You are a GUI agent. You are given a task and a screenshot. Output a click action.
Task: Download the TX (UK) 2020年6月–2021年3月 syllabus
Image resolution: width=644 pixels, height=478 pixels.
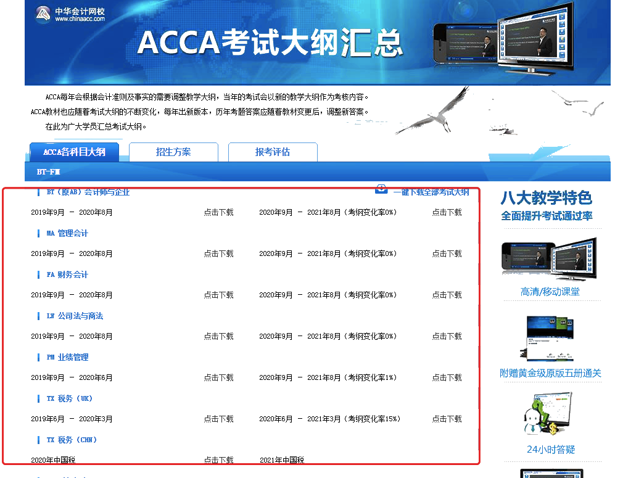click(447, 419)
